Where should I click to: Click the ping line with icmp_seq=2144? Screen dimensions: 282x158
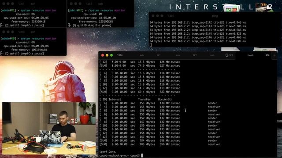(x=198, y=30)
